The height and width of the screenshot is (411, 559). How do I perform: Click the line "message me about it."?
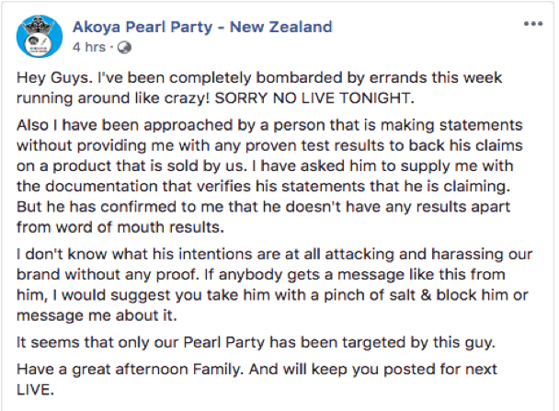(x=97, y=315)
